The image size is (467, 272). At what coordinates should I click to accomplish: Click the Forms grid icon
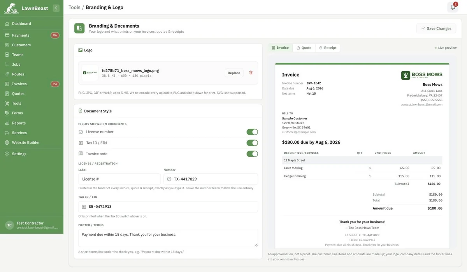tap(7, 113)
